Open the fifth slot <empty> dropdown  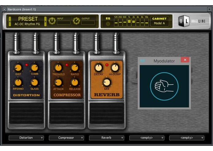(187, 138)
